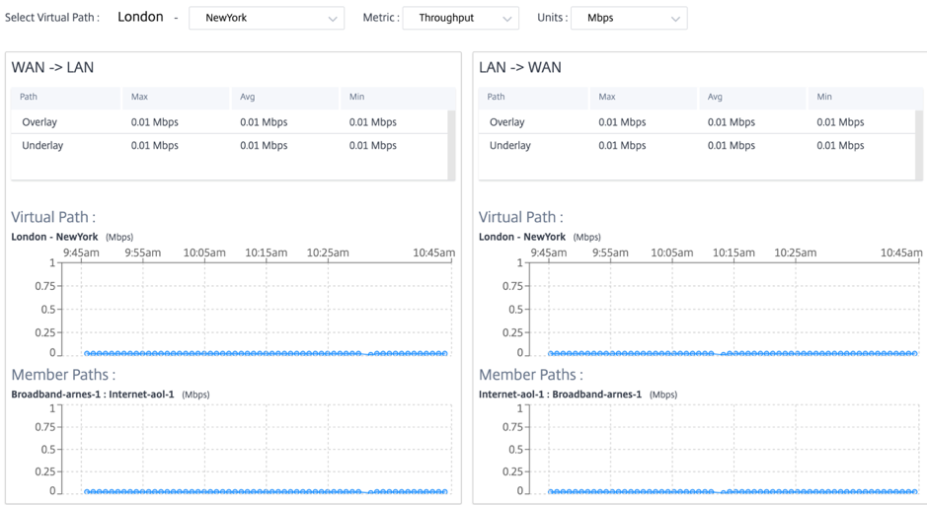Open the Metric Throughput dropdown
The image size is (927, 505).
pyautogui.click(x=461, y=18)
